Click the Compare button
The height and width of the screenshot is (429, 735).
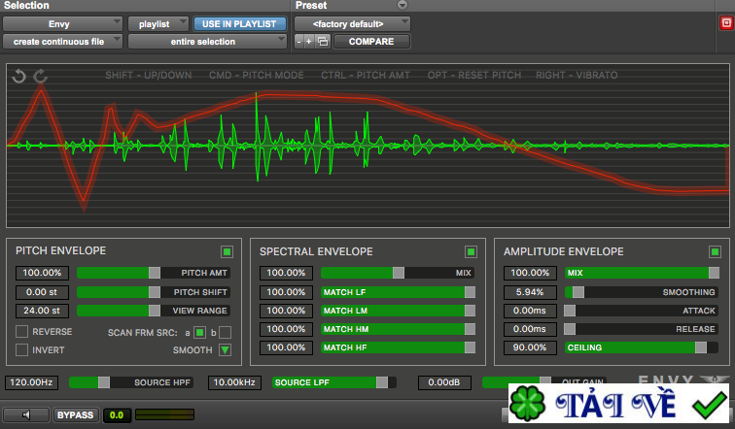click(x=370, y=42)
